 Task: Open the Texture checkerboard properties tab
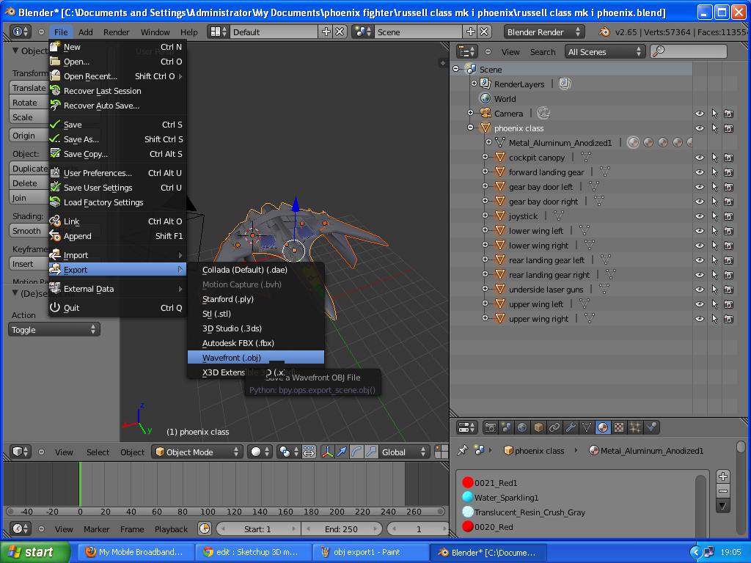(619, 427)
